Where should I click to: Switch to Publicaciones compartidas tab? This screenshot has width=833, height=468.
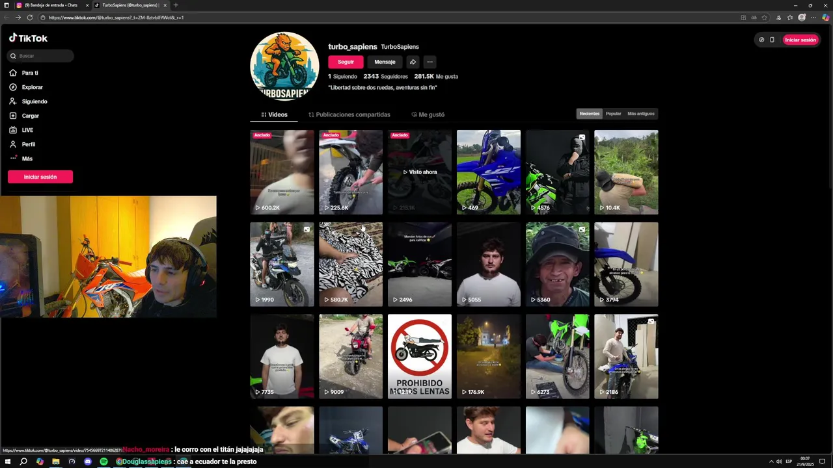(349, 114)
